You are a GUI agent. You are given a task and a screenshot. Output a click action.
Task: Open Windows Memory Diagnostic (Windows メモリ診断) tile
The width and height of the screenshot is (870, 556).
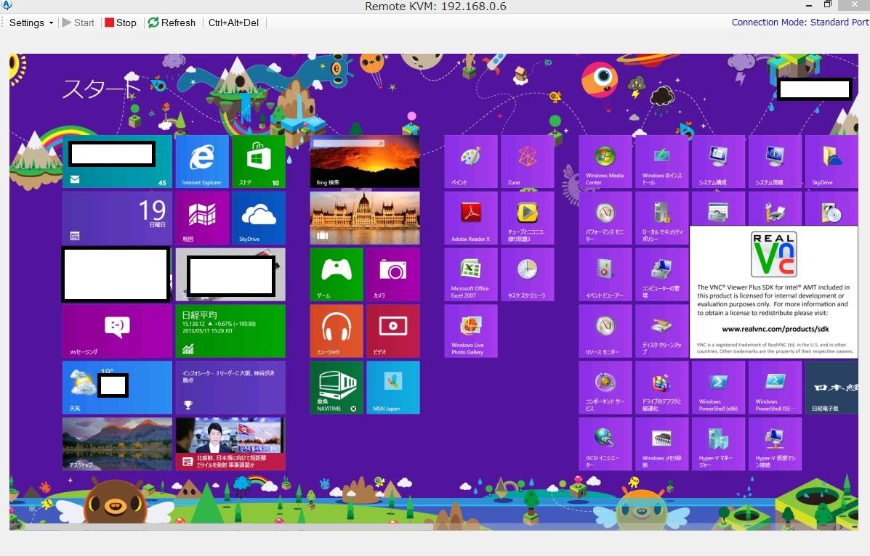662,444
